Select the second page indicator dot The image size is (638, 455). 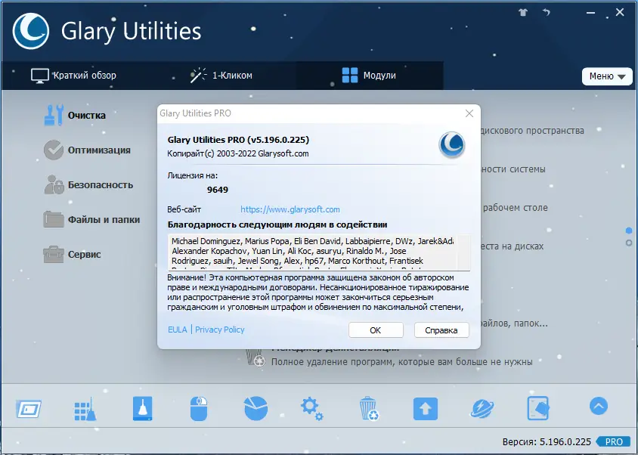pos(629,242)
